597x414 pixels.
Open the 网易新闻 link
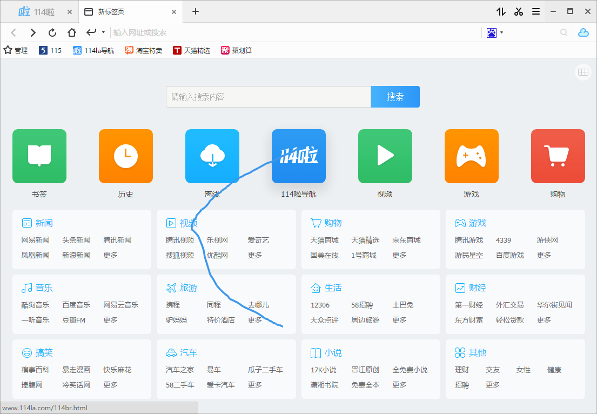click(36, 240)
